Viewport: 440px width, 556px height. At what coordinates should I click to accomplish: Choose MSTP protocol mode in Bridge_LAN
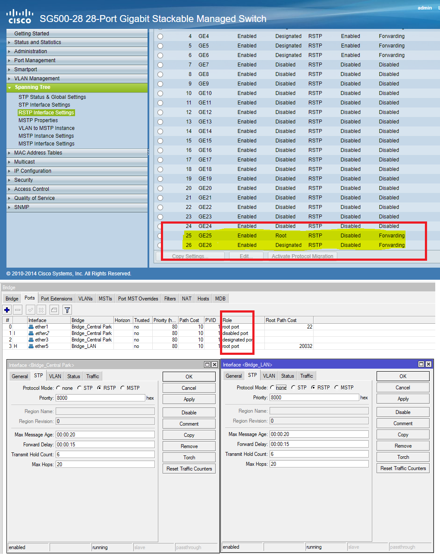336,388
